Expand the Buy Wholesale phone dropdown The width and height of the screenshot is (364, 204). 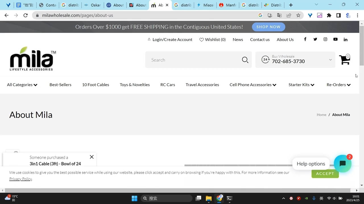pos(330,60)
